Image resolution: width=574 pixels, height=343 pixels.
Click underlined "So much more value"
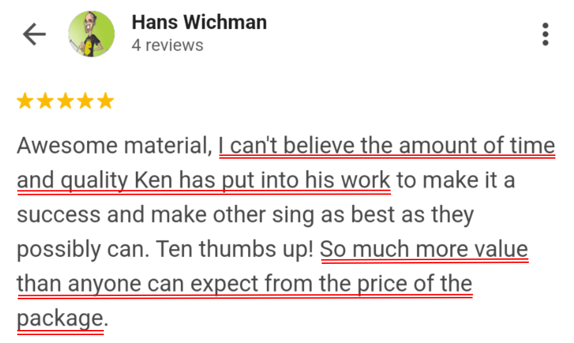pyautogui.click(x=424, y=249)
